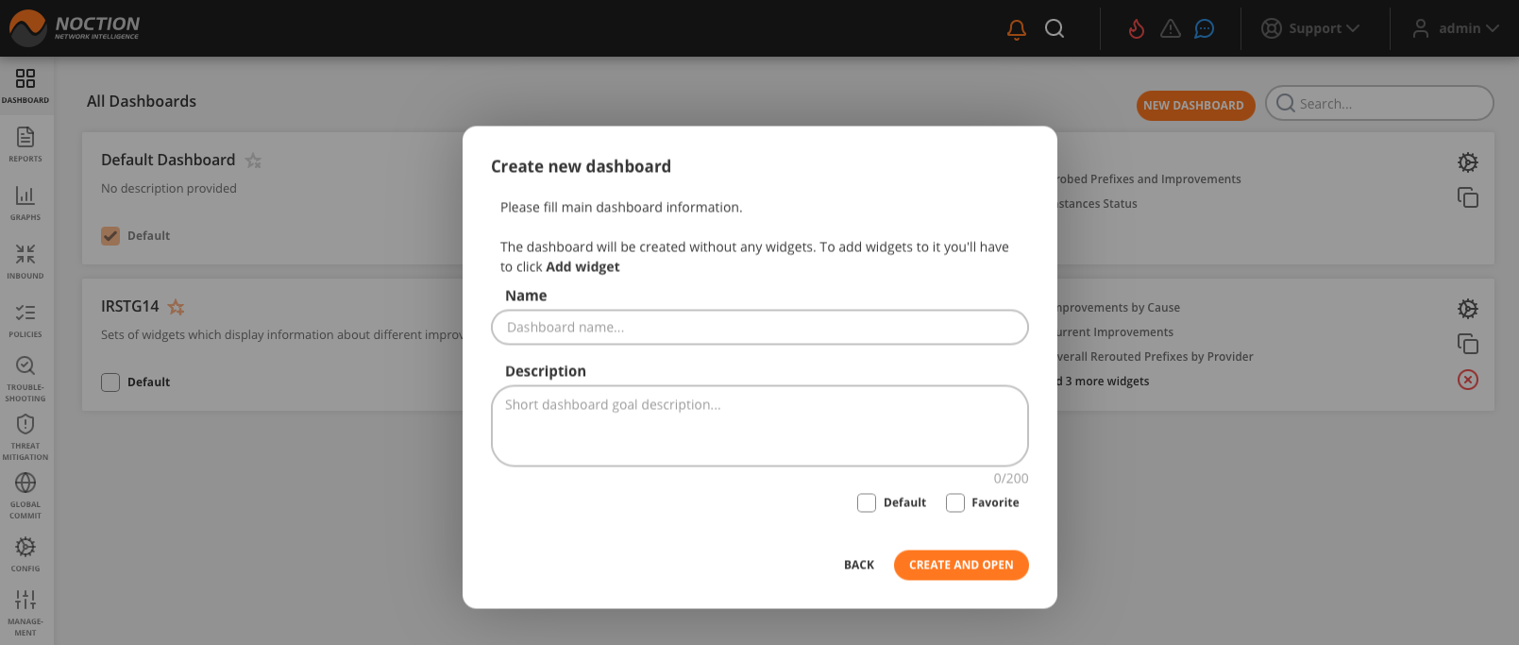1519x645 pixels.
Task: Open the Config settings icon
Action: tap(25, 546)
